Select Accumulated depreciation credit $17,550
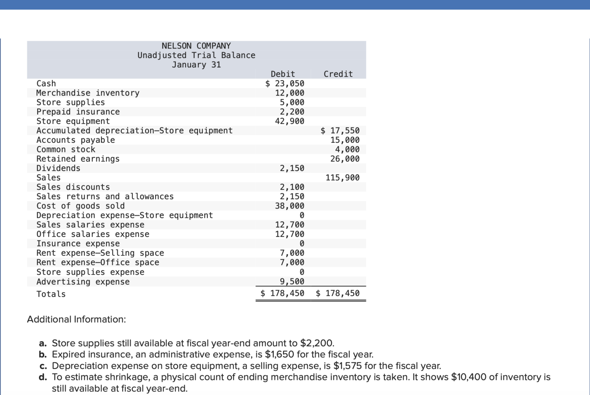Viewport: 590px width, 395px height. 340,131
